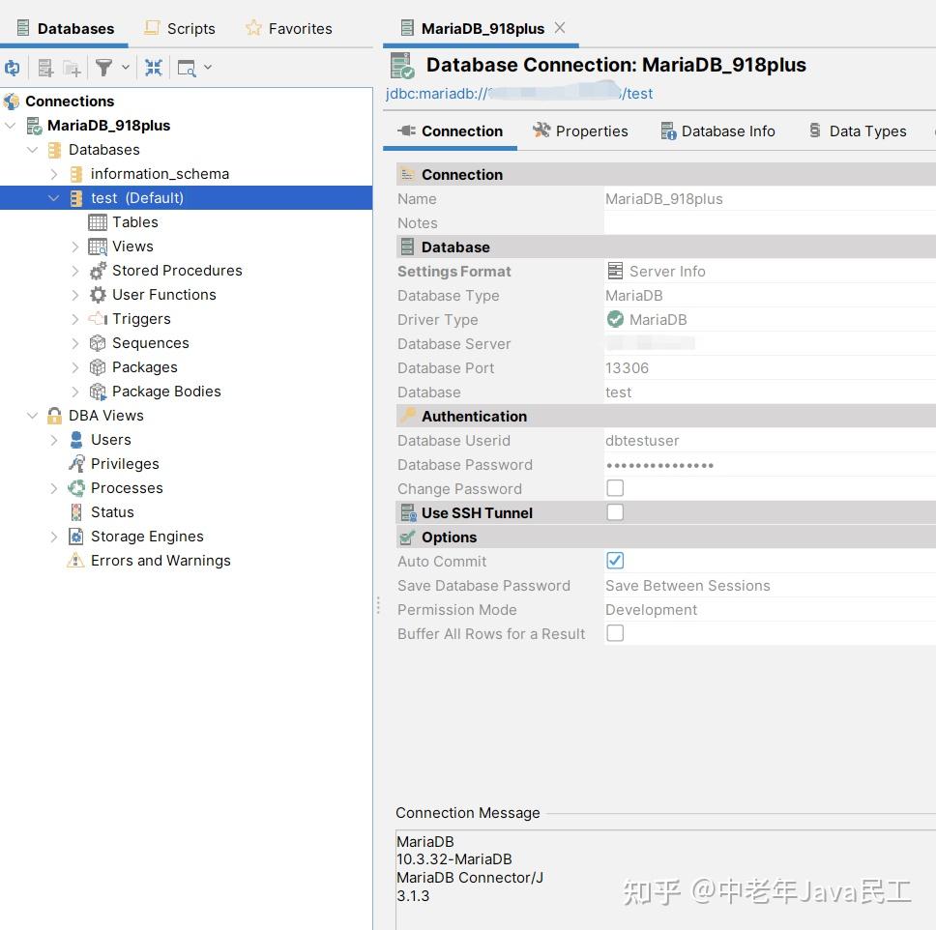Image resolution: width=936 pixels, height=930 pixels.
Task: Toggle the Use SSH Tunnel checkbox
Action: tap(615, 512)
